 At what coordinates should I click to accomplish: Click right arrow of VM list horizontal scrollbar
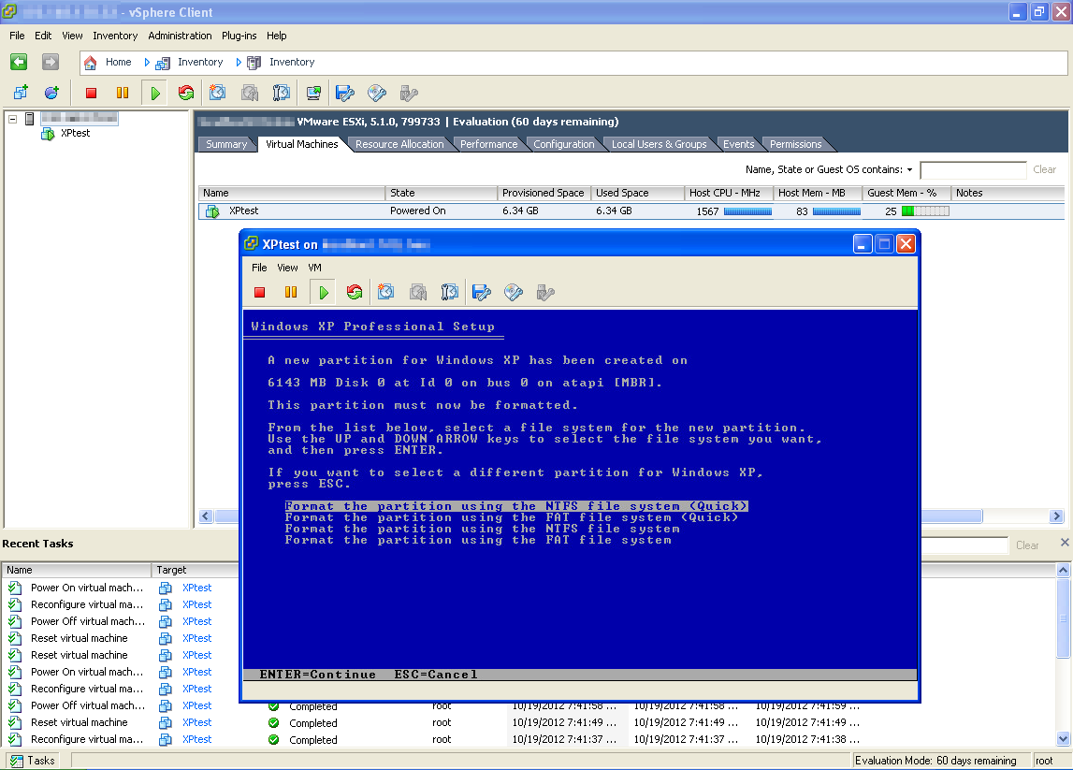point(1056,516)
